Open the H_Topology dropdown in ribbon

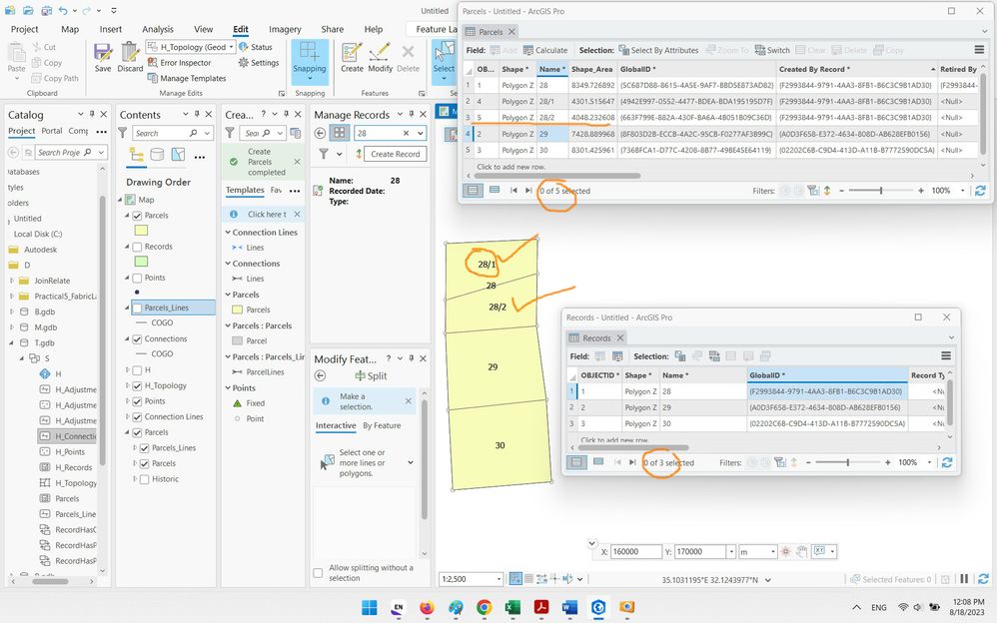click(232, 47)
